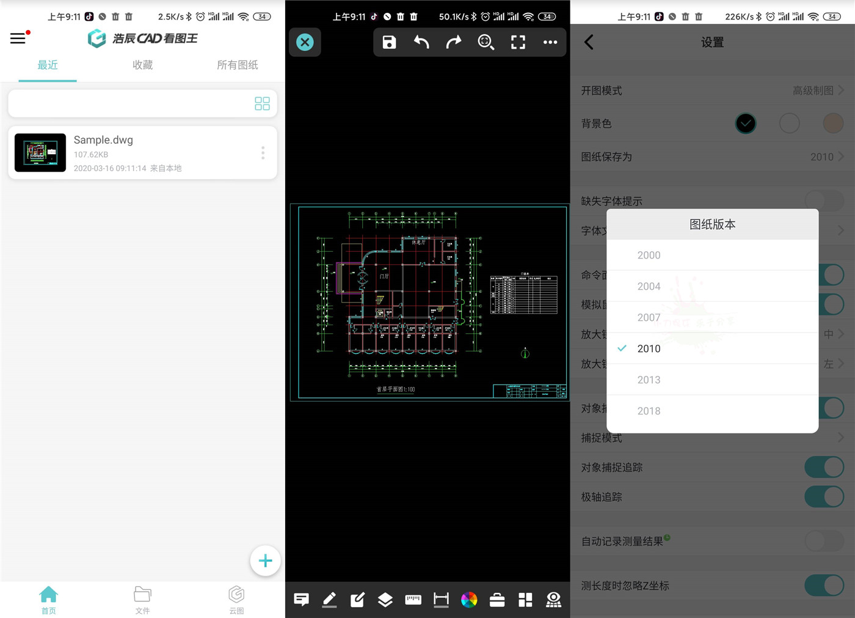
Task: Pick the orange background color swatch
Action: tap(833, 123)
